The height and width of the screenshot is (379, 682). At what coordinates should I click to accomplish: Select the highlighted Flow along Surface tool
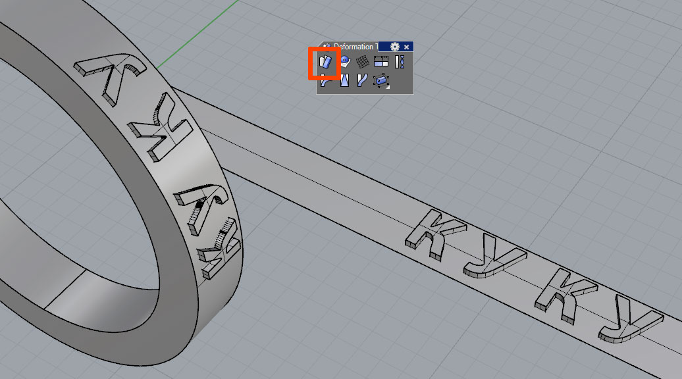pyautogui.click(x=326, y=63)
